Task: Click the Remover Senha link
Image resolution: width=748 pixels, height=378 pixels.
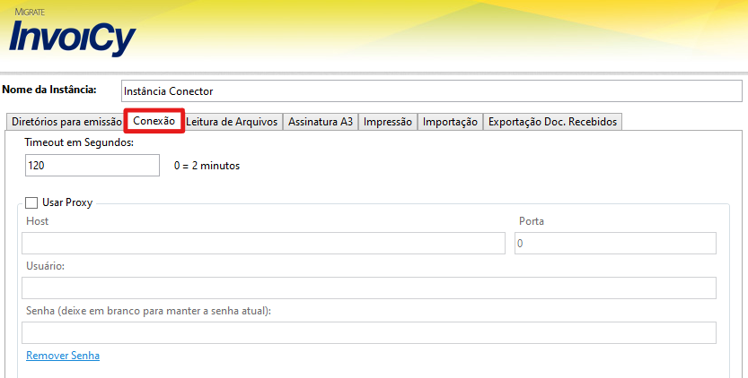Action: [x=63, y=356]
